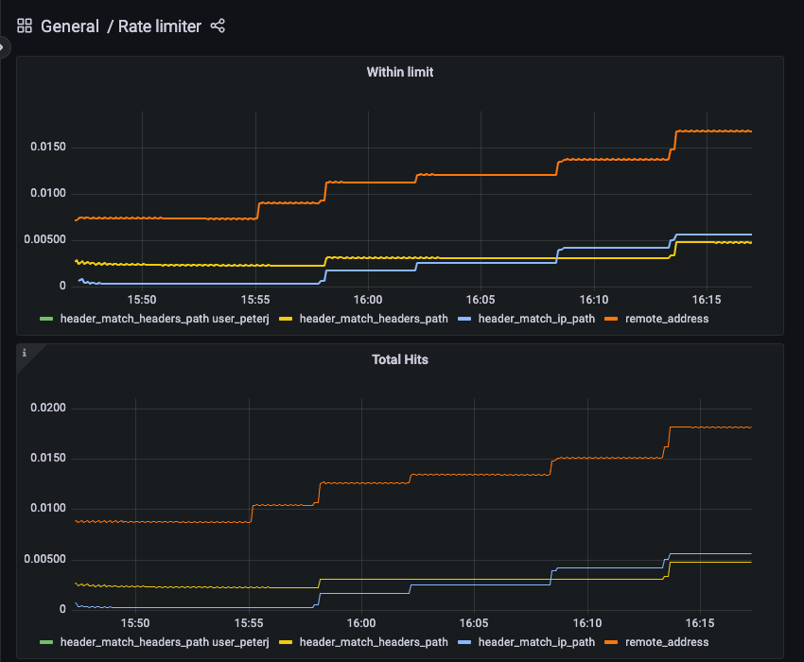Viewport: 804px width, 662px height.
Task: Click the Rate limiter dashboard title
Action: tap(159, 26)
